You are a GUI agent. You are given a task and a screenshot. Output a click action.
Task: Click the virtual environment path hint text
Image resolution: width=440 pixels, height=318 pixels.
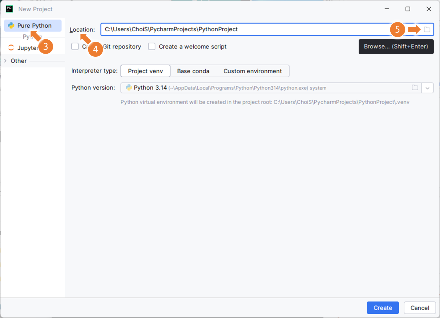tap(265, 102)
